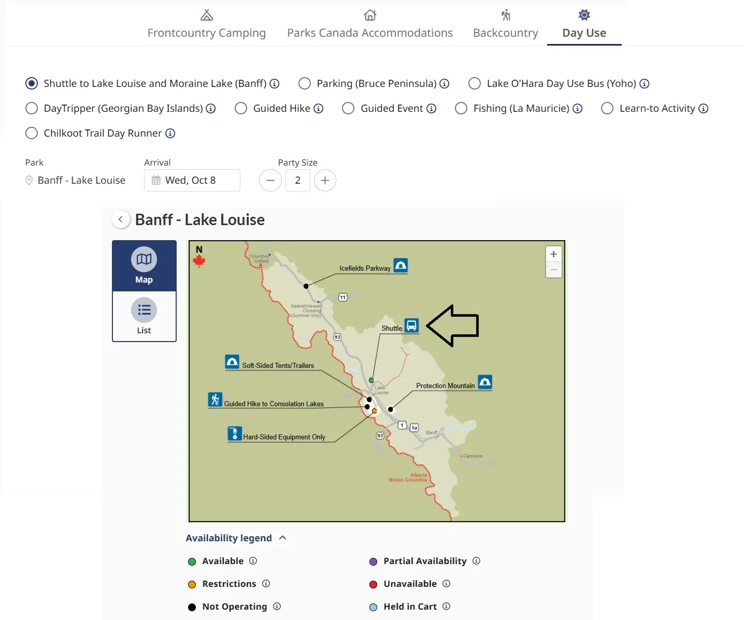The height and width of the screenshot is (620, 744).
Task: Select Icefields Parkway campground icon
Action: point(400,265)
